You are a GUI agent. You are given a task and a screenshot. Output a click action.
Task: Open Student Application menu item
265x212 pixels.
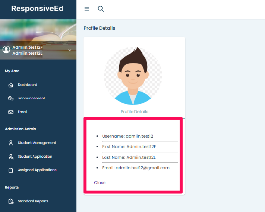point(35,157)
